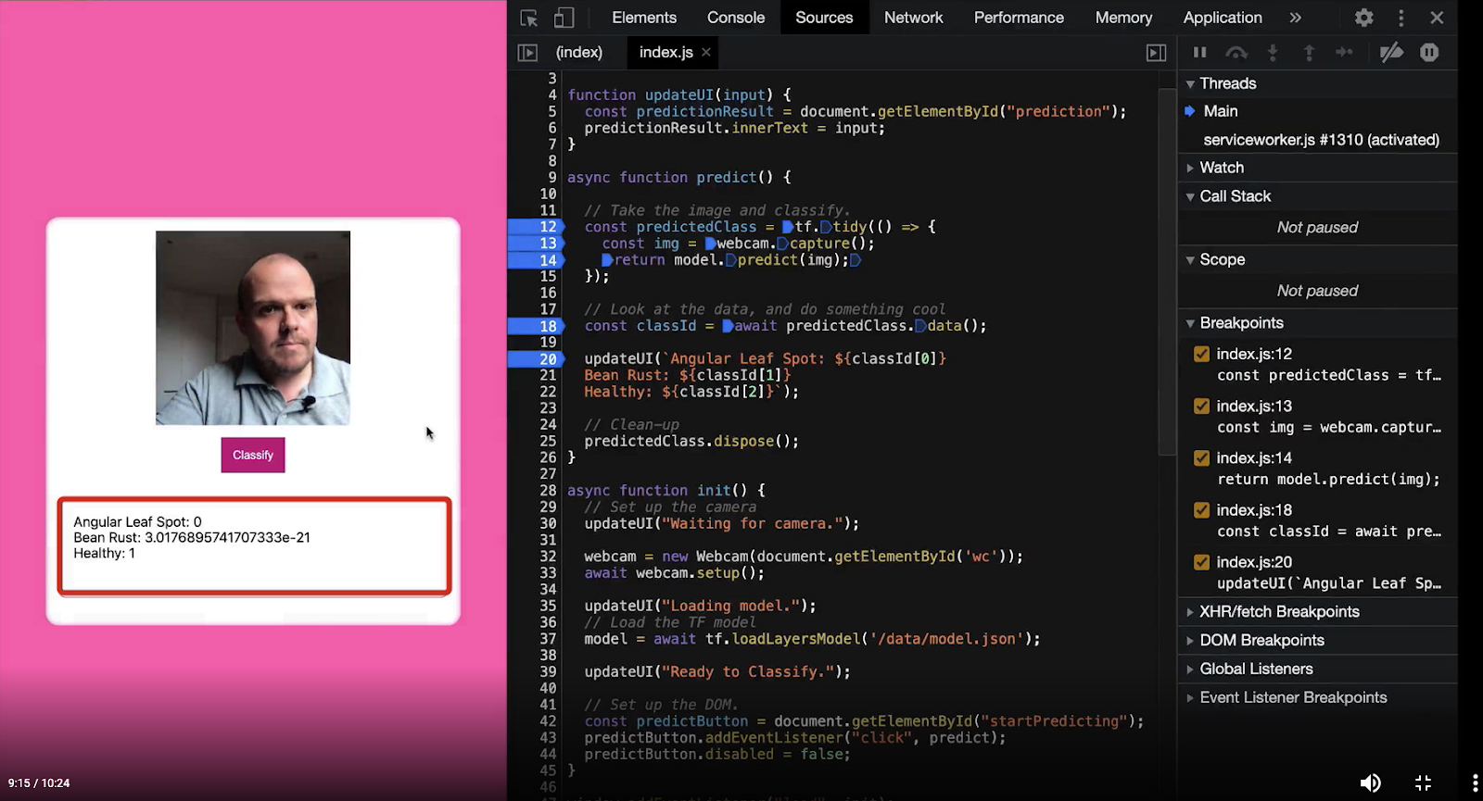Screen dimensions: 1483x801
Task: Click the inspect element picker icon
Action: pos(528,18)
